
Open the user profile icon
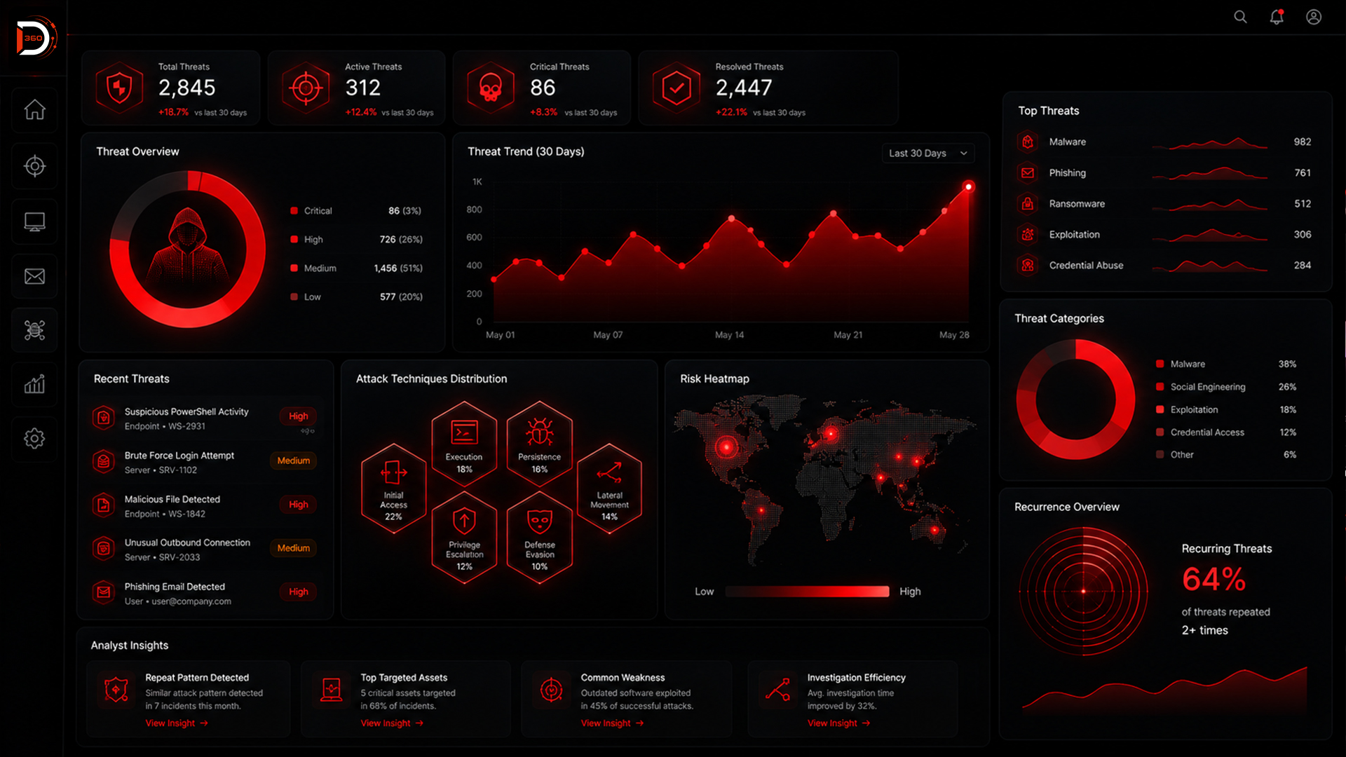[1314, 17]
